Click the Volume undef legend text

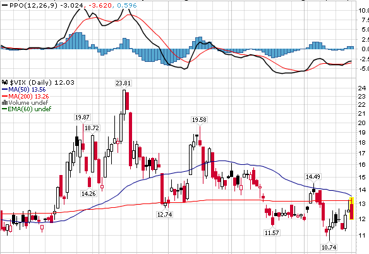tap(28, 103)
